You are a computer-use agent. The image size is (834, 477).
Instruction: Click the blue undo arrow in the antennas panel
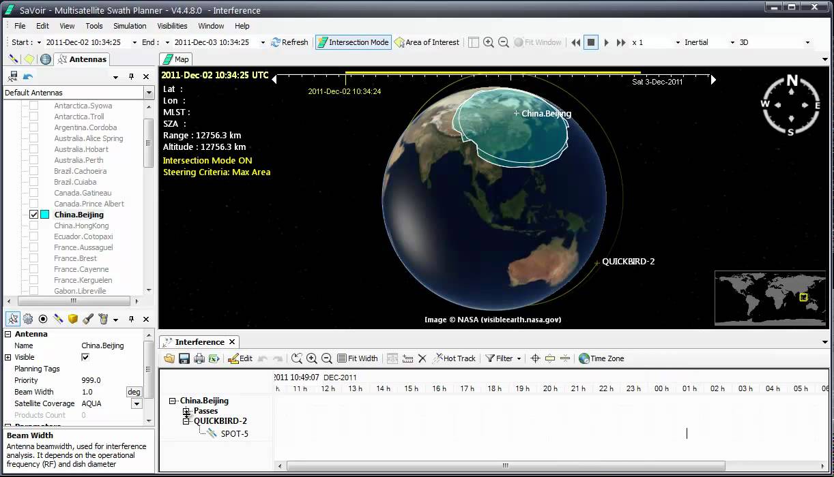click(28, 77)
